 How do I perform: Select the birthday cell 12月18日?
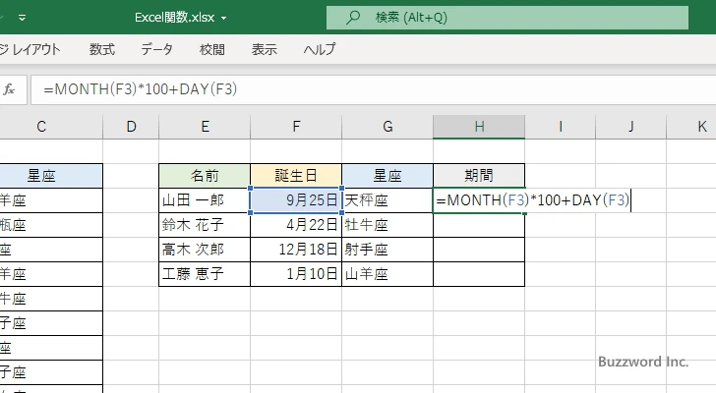point(296,250)
